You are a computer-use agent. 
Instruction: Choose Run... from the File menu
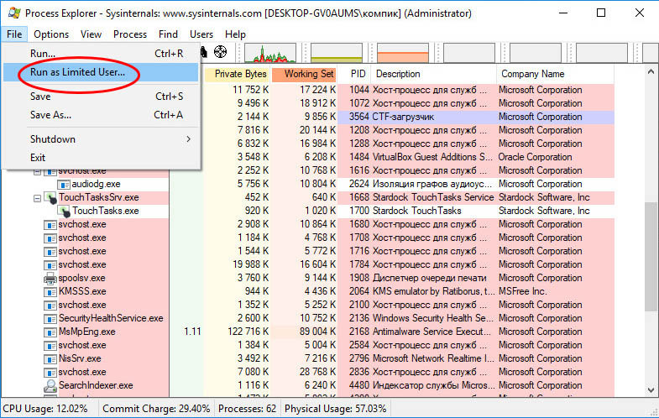(101, 54)
